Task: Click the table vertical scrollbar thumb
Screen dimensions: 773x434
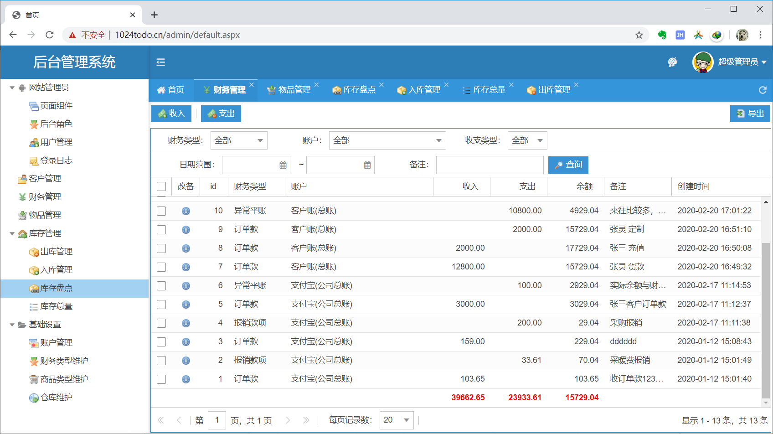Action: (x=766, y=321)
